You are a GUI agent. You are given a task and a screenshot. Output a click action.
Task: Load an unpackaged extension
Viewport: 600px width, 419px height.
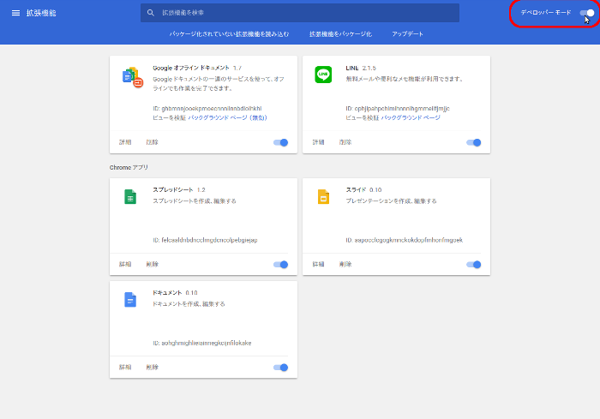coord(229,34)
